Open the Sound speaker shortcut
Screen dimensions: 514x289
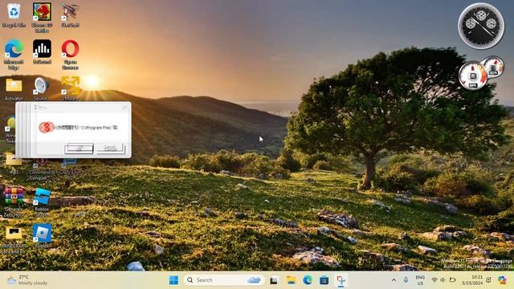point(41,88)
